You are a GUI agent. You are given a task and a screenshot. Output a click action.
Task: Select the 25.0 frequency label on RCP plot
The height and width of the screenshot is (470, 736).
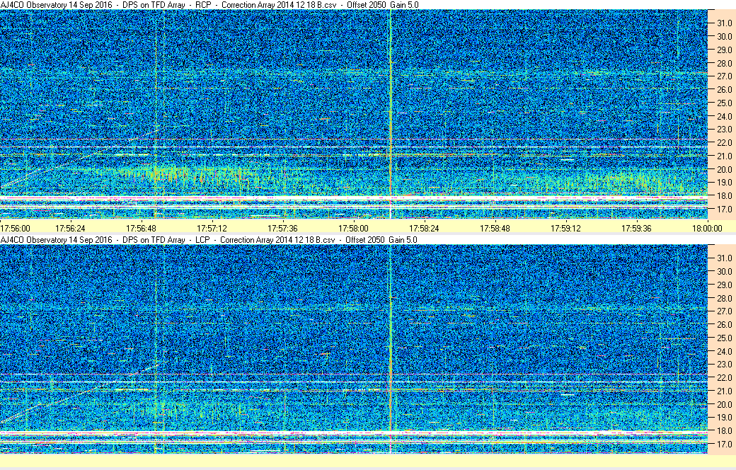coord(724,103)
